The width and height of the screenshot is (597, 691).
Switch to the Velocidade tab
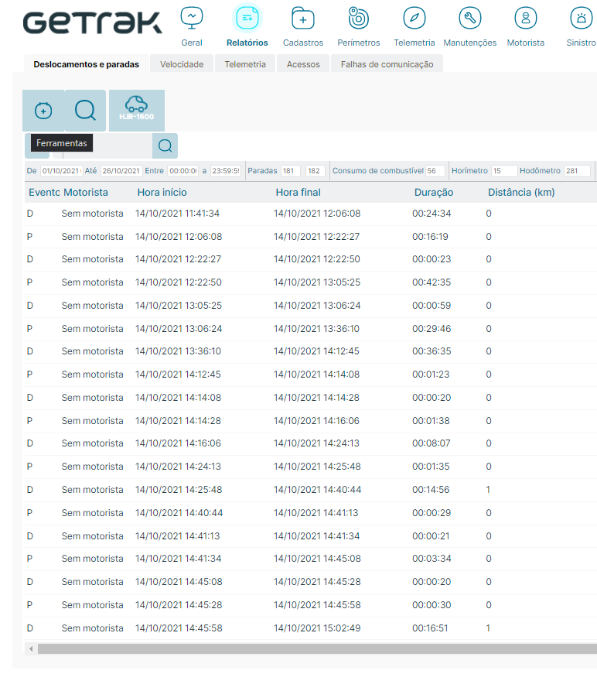(x=182, y=64)
